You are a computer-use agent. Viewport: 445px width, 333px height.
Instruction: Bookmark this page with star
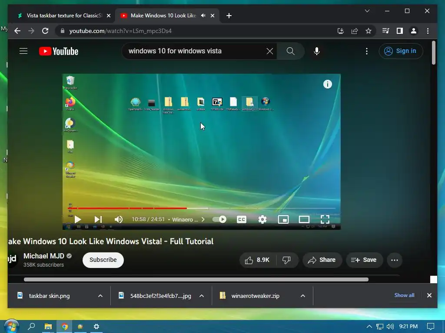click(x=369, y=31)
